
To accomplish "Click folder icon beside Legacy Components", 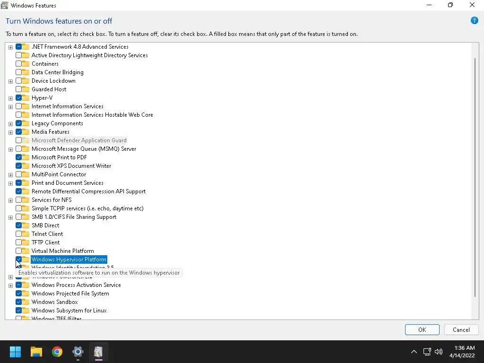I will tap(26, 123).
